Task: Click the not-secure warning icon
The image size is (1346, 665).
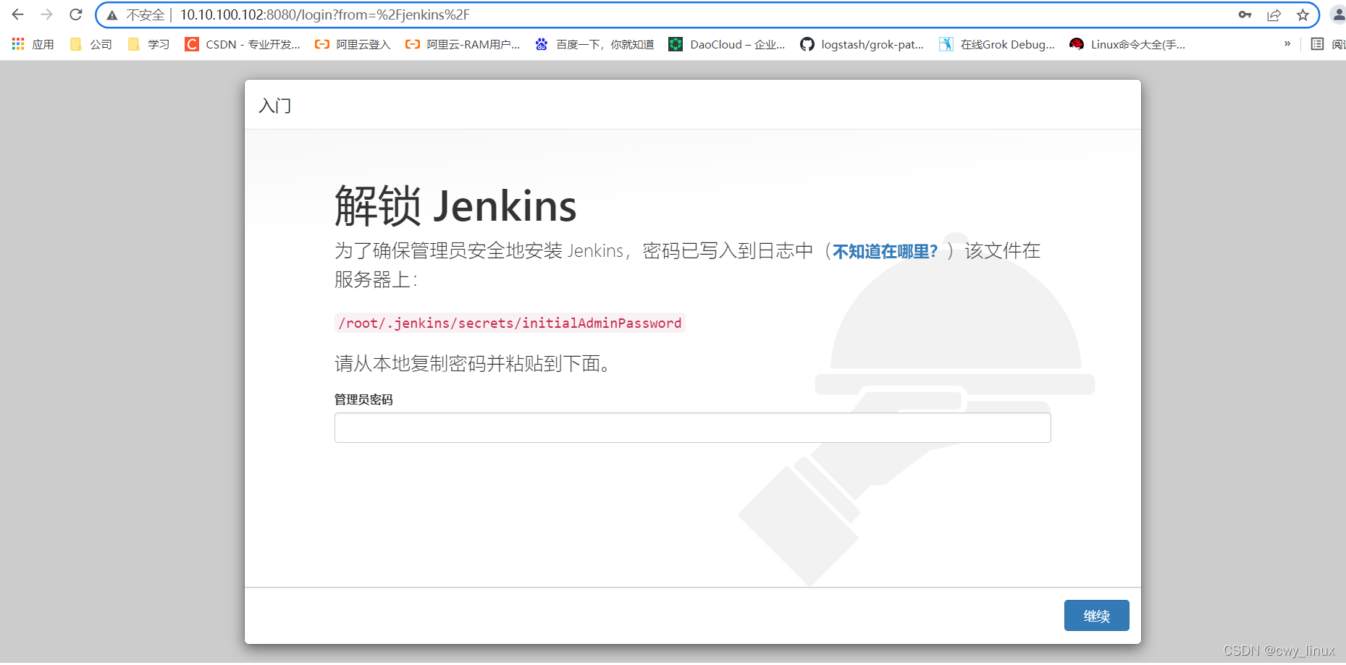Action: click(x=112, y=15)
